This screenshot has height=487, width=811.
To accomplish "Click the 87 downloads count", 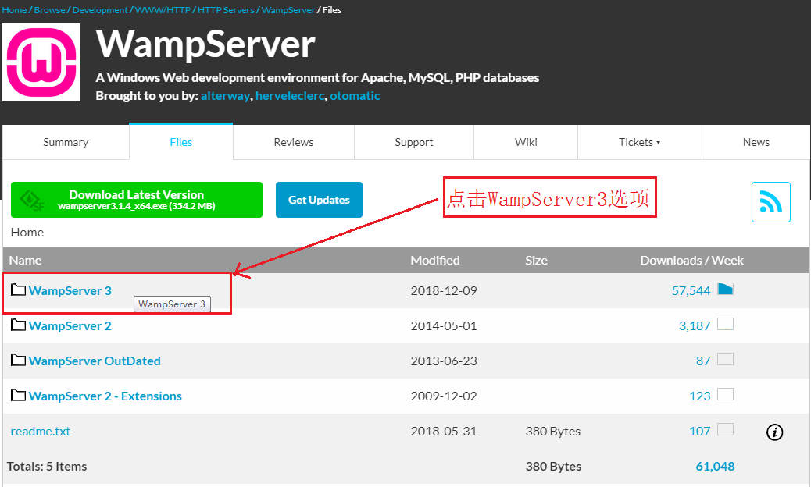I will pos(703,361).
